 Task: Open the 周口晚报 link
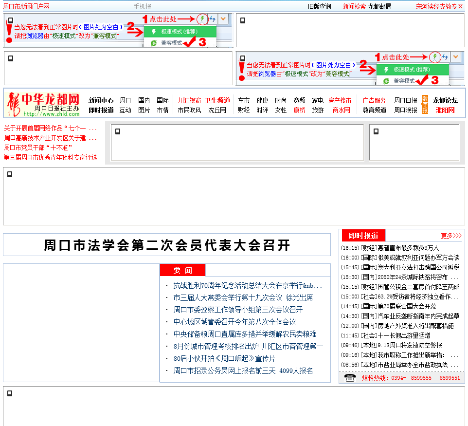tap(406, 110)
